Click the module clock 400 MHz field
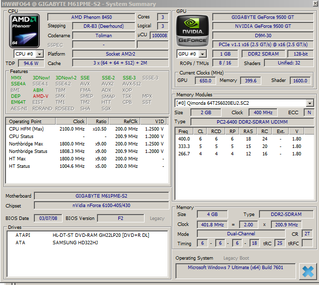The image size is (319, 285). pos(263,112)
